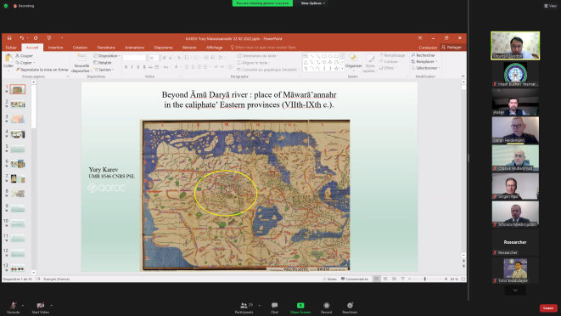This screenshot has height=316, width=561.
Task: Click the Rechercher magnifier icon
Action: 413,55
